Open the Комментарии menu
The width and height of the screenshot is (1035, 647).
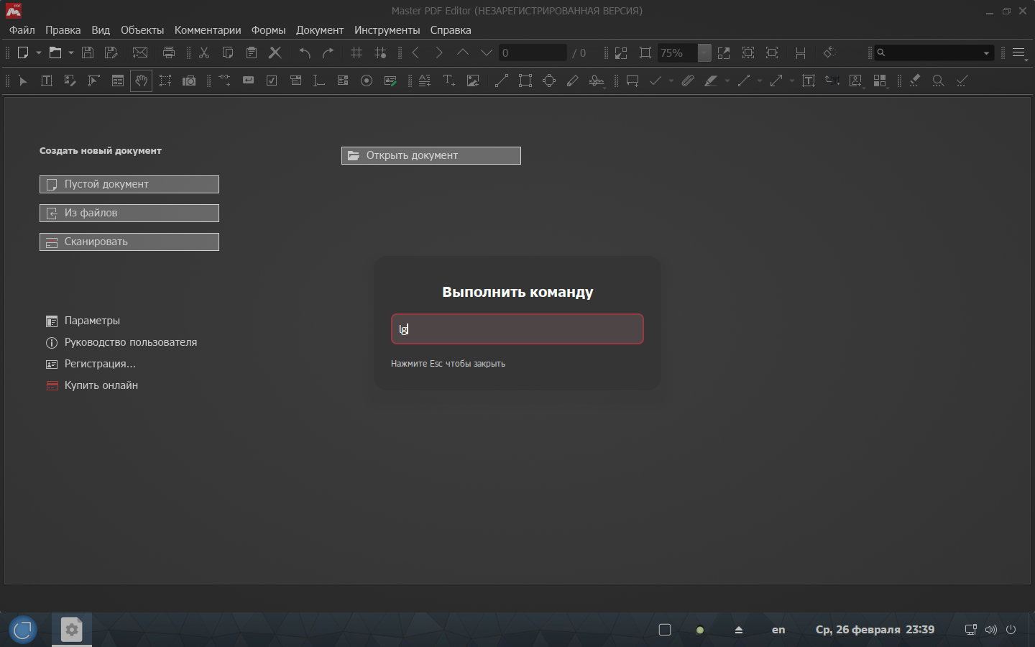208,30
